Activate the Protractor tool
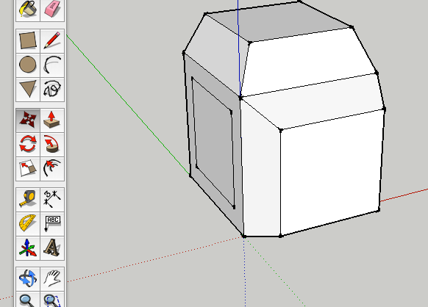This screenshot has height=307, width=428. [28, 224]
